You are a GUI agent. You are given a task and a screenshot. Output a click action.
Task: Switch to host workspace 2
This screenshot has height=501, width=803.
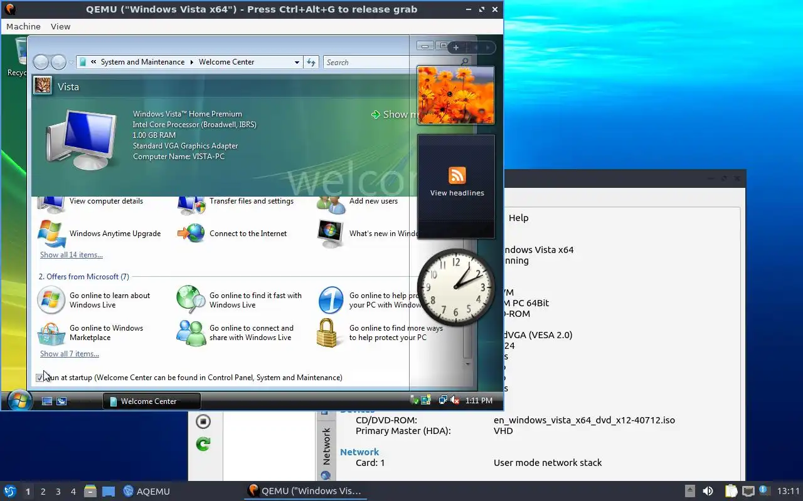point(43,492)
